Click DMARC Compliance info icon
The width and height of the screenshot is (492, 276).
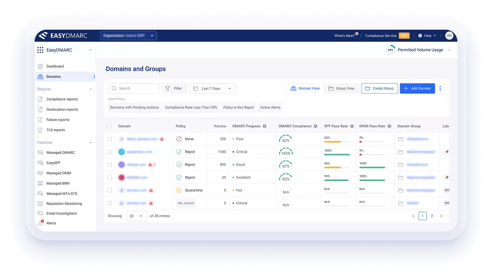[316, 126]
